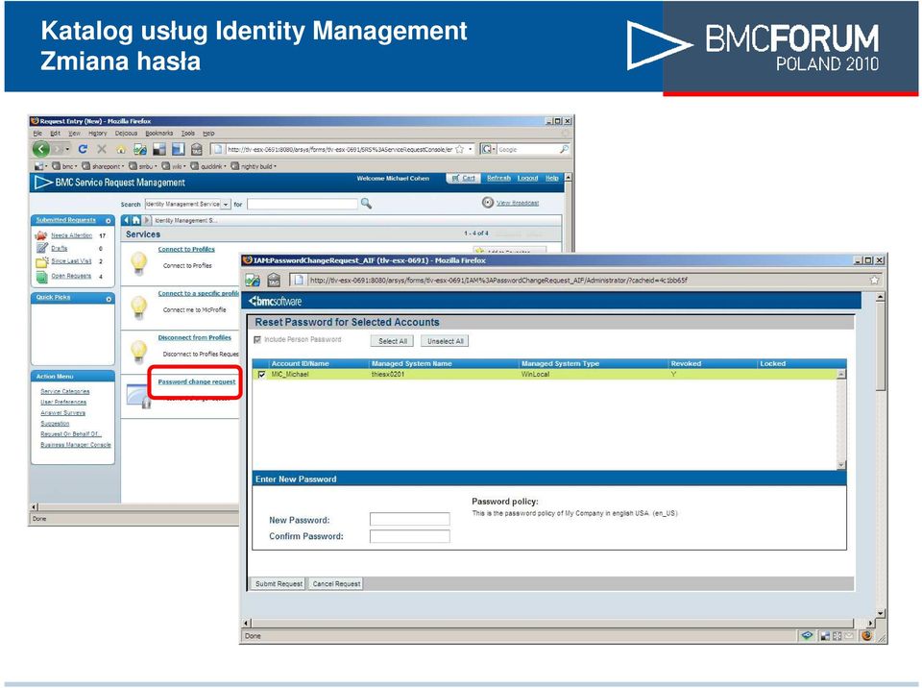Bookmark password change page with star icon

tap(874, 281)
